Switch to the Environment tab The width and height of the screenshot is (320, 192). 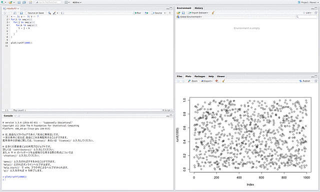(184, 8)
